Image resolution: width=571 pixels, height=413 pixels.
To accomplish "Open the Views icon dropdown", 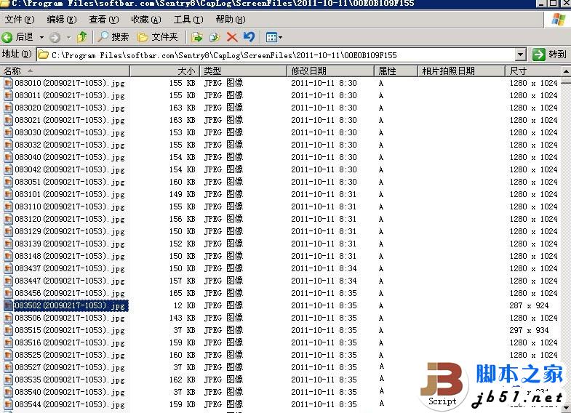I will pos(274,37).
